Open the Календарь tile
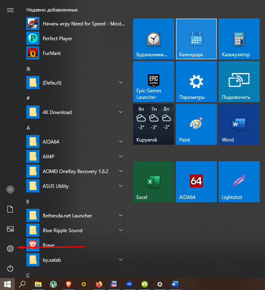This screenshot has height=290, width=265. [196, 39]
